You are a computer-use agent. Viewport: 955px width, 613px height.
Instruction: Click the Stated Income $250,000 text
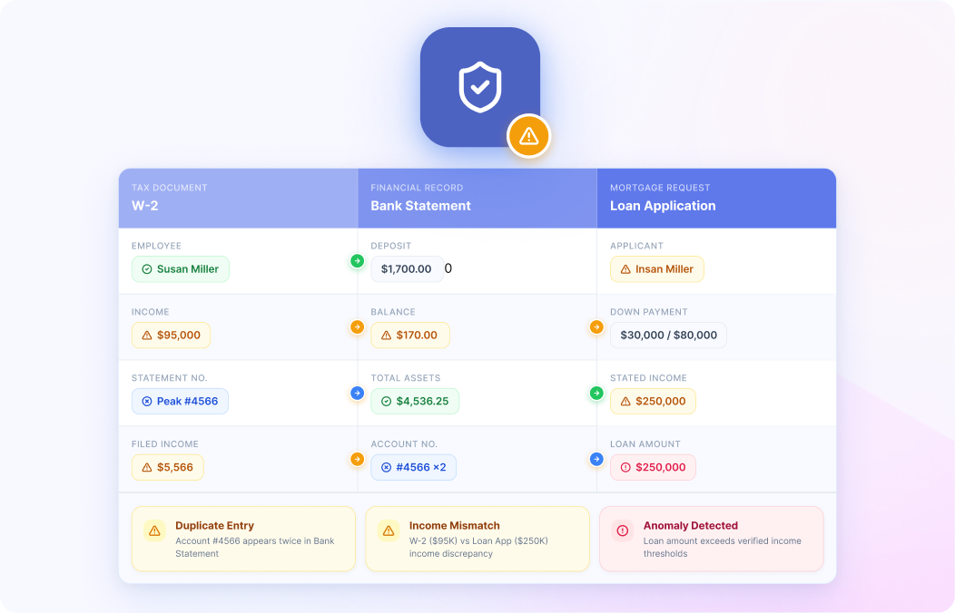point(661,402)
